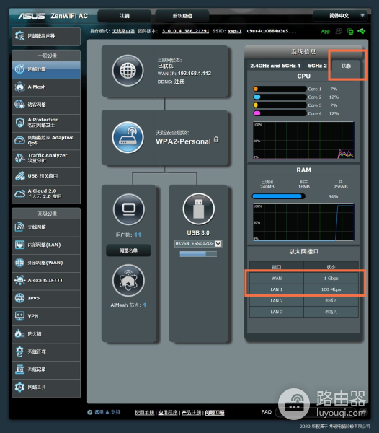Click the 问题回报 feedback link in footer

click(x=215, y=413)
